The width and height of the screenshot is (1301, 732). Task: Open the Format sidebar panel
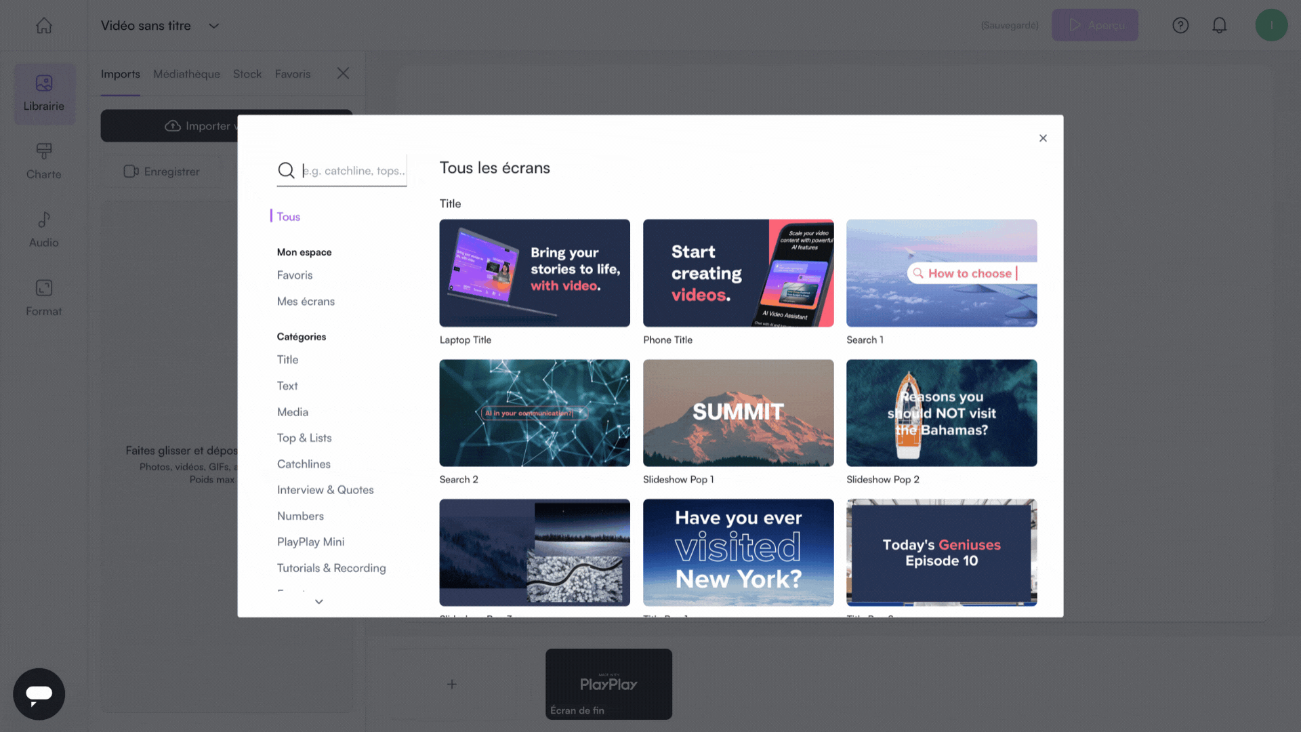coord(44,298)
